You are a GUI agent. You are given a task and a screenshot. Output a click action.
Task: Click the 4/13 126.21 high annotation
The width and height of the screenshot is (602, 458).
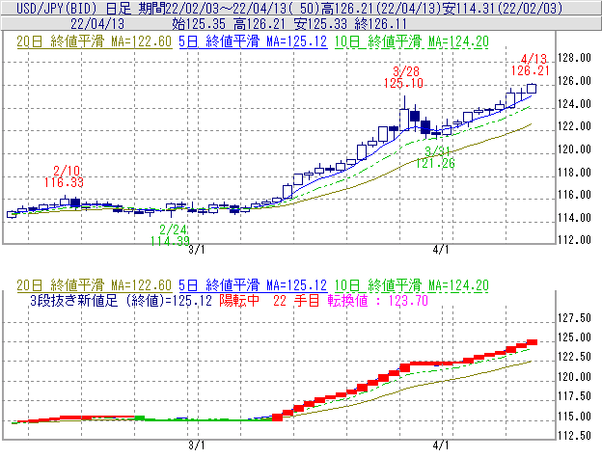point(531,65)
